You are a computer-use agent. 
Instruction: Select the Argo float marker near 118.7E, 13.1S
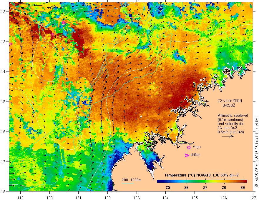coord(11,44)
